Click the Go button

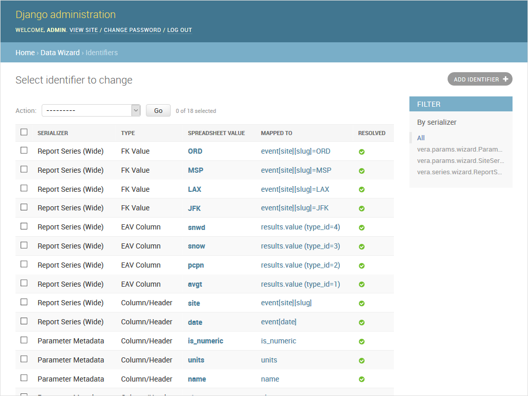click(x=158, y=110)
